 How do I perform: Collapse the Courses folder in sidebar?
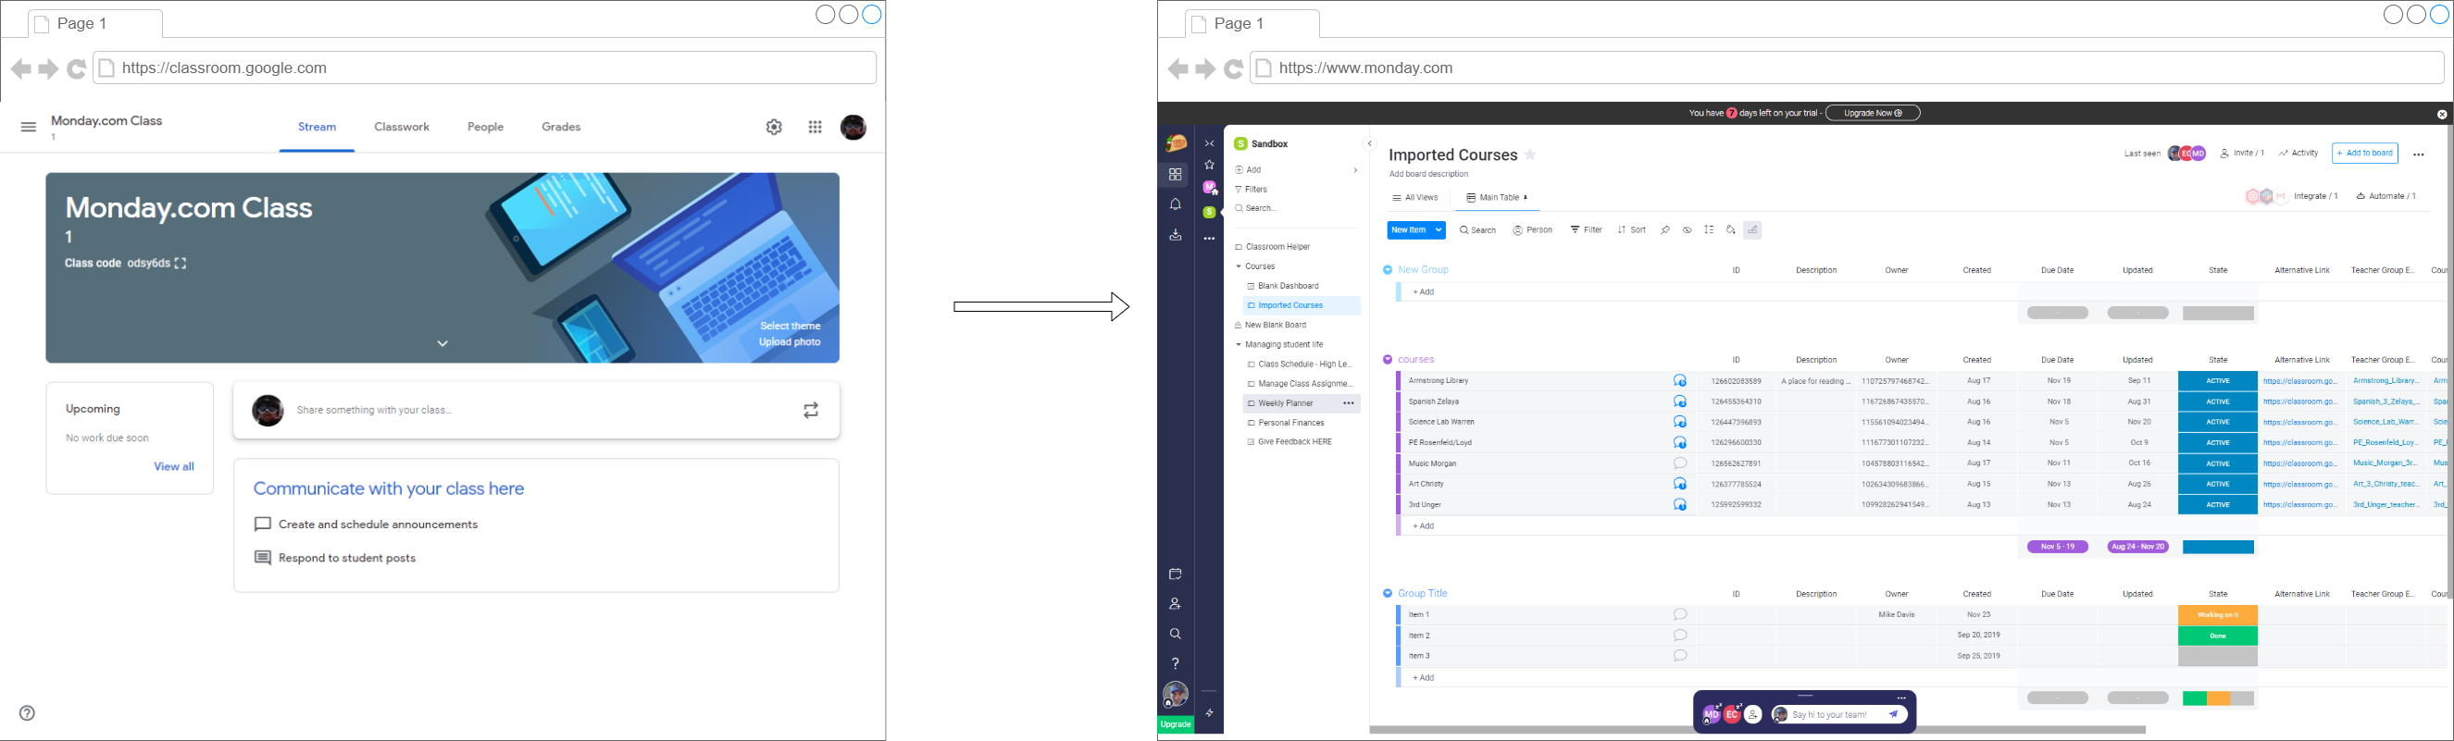(1239, 266)
